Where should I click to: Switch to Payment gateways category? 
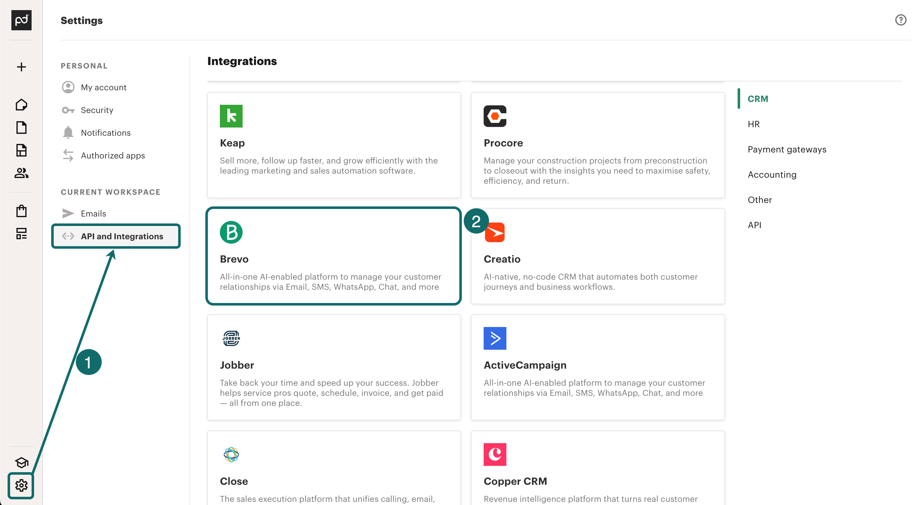click(787, 149)
